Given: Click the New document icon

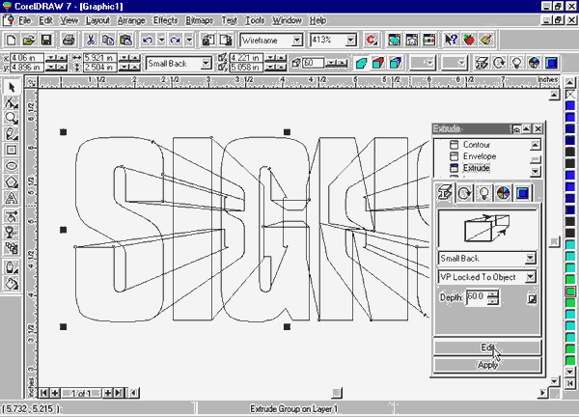Looking at the screenshot, I should (11, 40).
